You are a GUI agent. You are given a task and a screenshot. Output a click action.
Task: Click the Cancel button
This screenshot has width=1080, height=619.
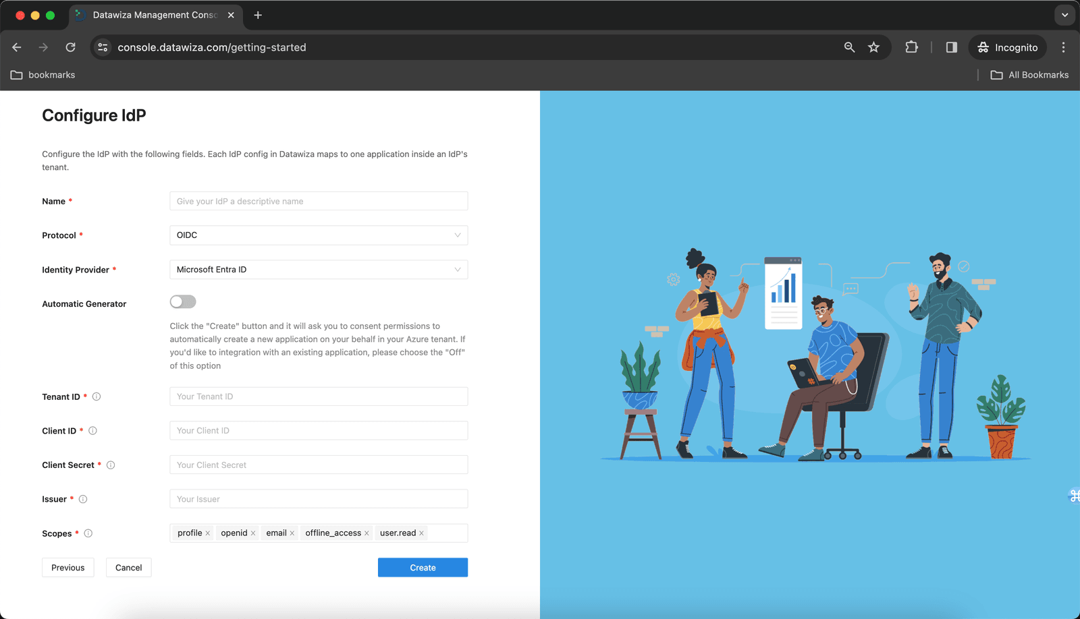128,568
